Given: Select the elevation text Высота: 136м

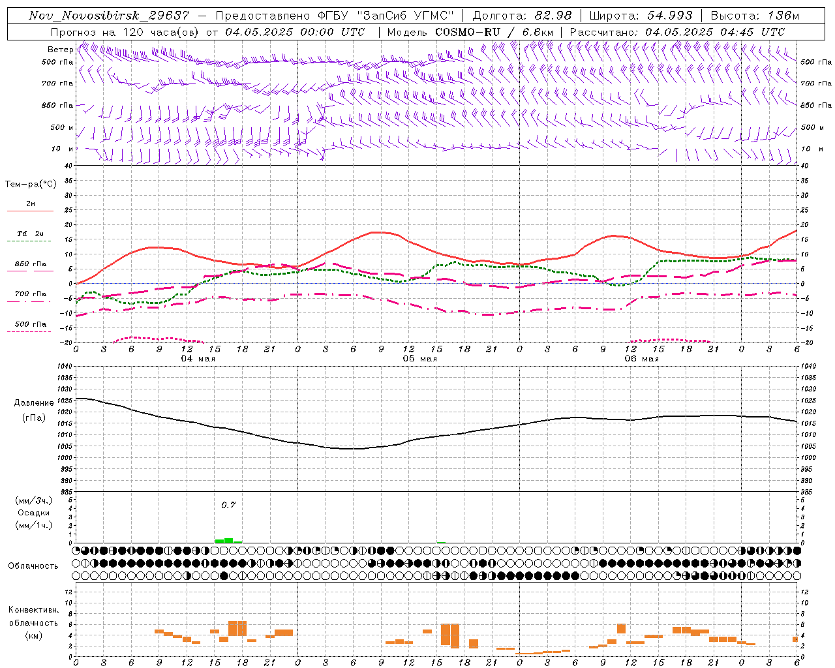Looking at the screenshot, I should coord(755,16).
